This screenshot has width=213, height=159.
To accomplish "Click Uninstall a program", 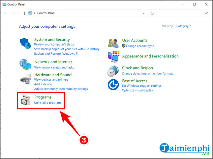I will pyautogui.click(x=48, y=103).
